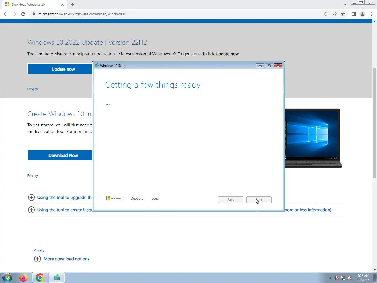
Task: Maximize the Windows 10 Setup window
Action: click(269, 66)
